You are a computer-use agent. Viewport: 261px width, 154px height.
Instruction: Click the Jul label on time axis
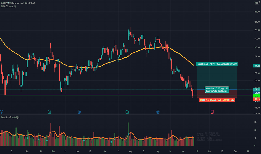click(105, 151)
